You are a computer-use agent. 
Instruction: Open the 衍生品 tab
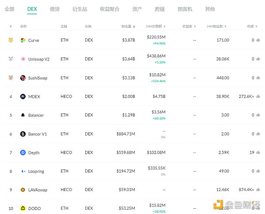(x=79, y=9)
